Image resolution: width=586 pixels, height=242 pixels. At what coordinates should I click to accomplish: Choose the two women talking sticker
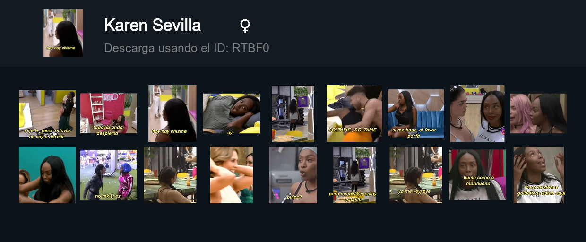(x=477, y=113)
